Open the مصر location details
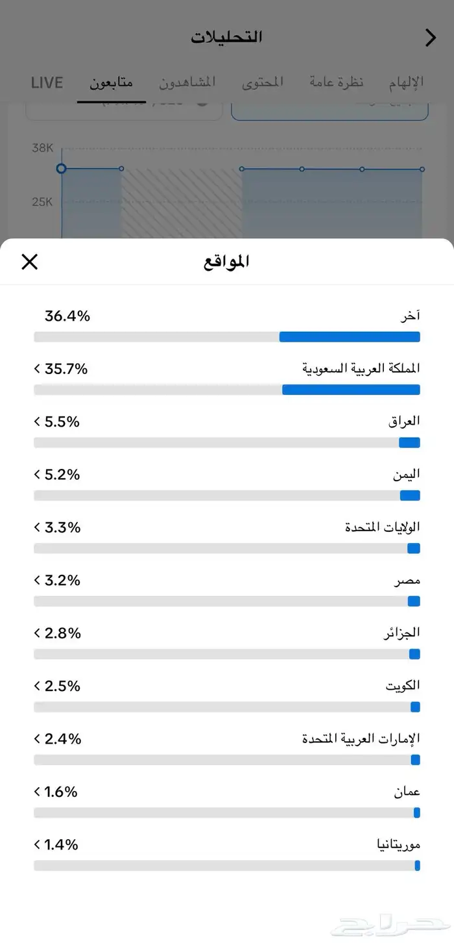This screenshot has width=454, height=943. pyautogui.click(x=37, y=581)
